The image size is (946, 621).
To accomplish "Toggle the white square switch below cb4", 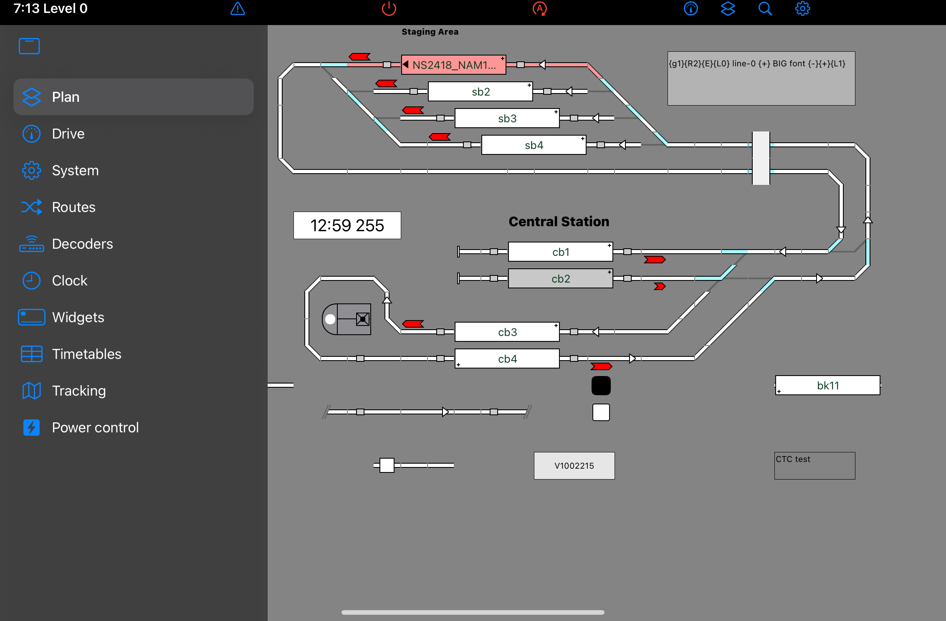I will coord(601,412).
